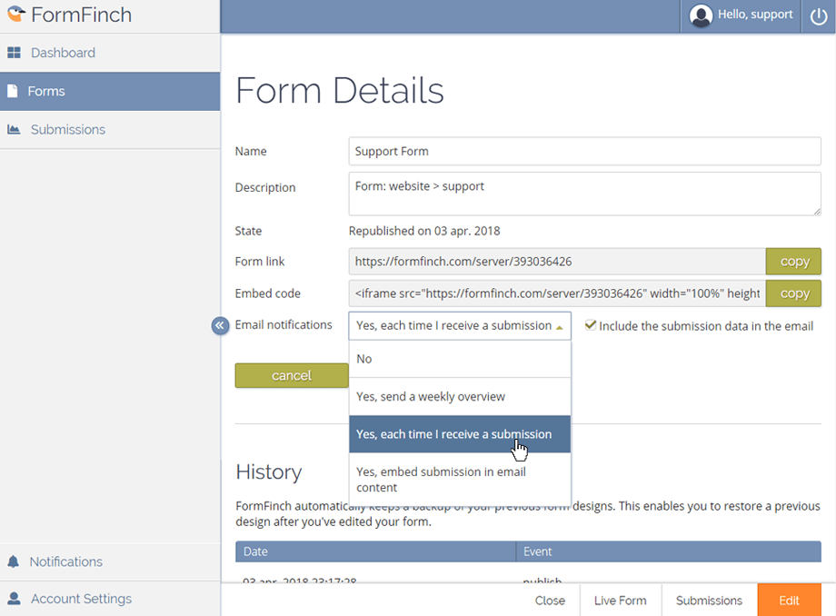Click the 'Hello, support' user label
The width and height of the screenshot is (836, 616).
(755, 15)
